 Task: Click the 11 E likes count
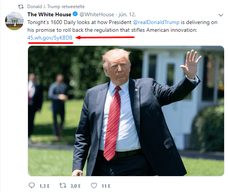pyautogui.click(x=106, y=186)
